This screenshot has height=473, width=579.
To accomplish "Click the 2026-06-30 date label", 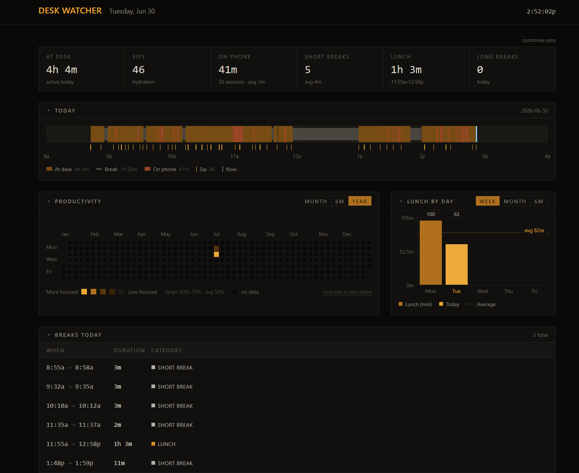I will coord(534,111).
